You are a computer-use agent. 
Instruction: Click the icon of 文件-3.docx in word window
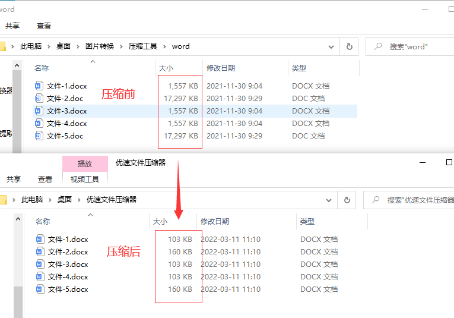39,111
